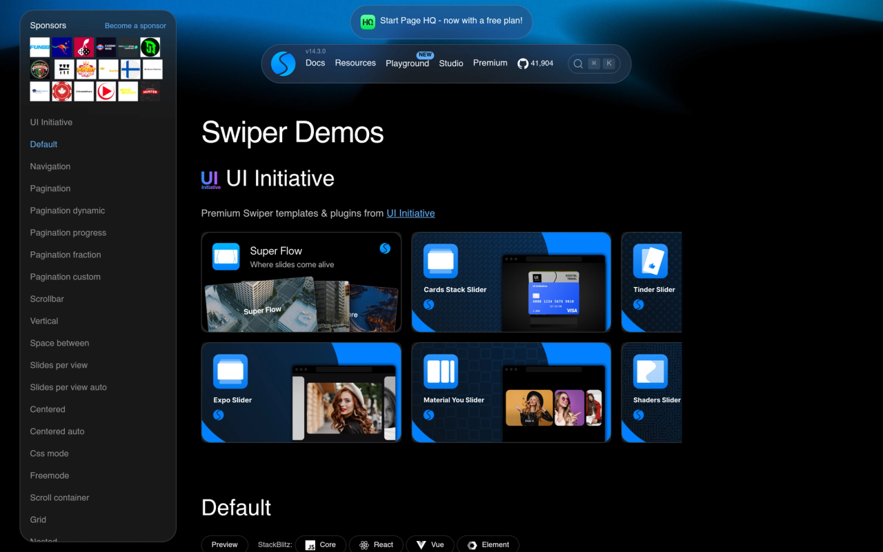
Task: Open the Vue StackBlitz demo
Action: tap(430, 544)
